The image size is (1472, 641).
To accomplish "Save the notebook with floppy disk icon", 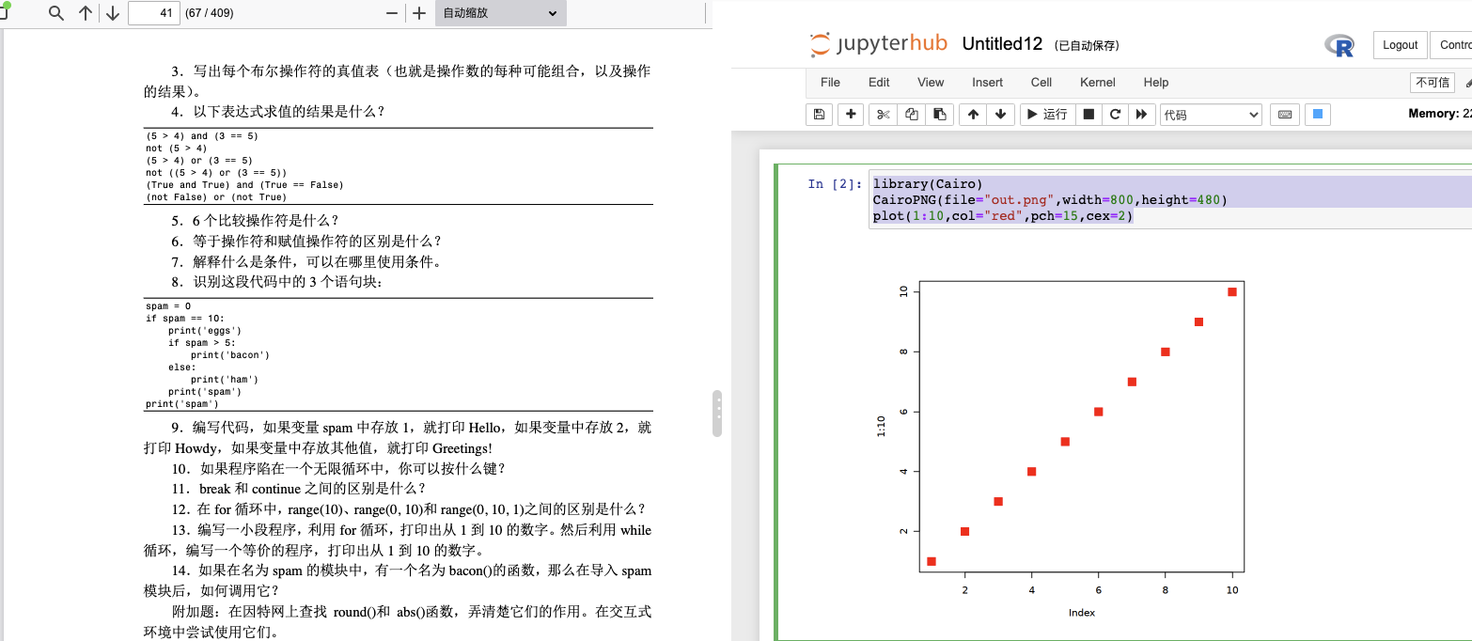I will pyautogui.click(x=819, y=115).
